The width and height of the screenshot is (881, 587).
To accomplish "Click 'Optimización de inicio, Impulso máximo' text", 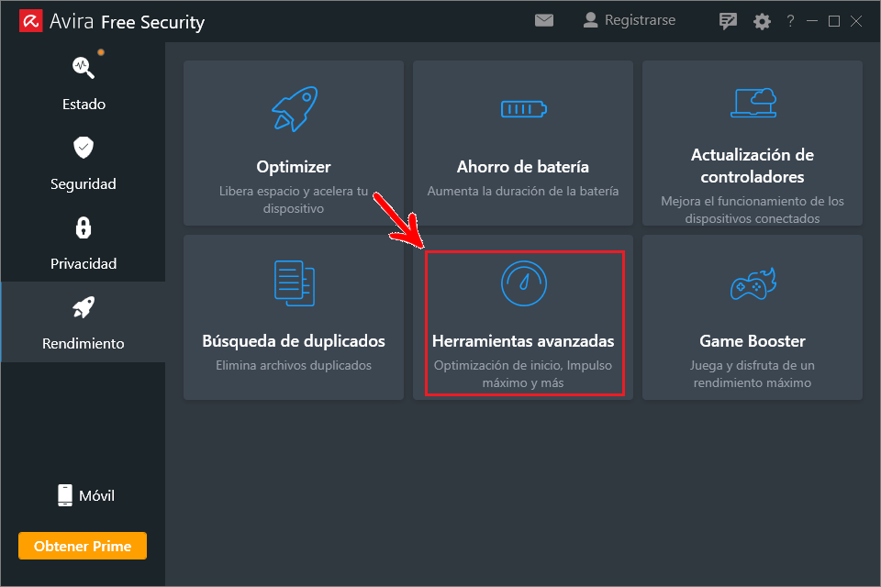I will pyautogui.click(x=522, y=373).
